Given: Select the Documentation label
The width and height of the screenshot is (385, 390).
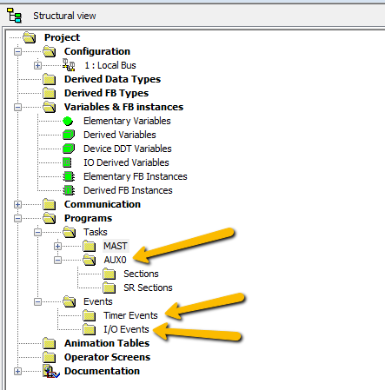Looking at the screenshot, I should coord(102,371).
